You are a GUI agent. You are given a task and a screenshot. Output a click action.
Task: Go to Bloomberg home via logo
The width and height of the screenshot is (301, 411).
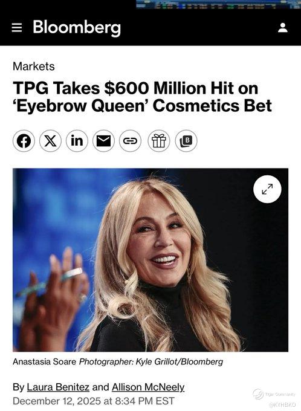[77, 28]
